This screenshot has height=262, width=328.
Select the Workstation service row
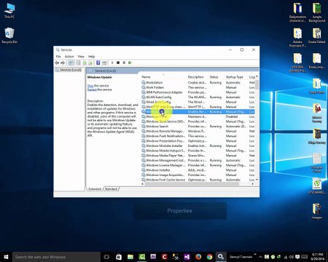point(198,83)
